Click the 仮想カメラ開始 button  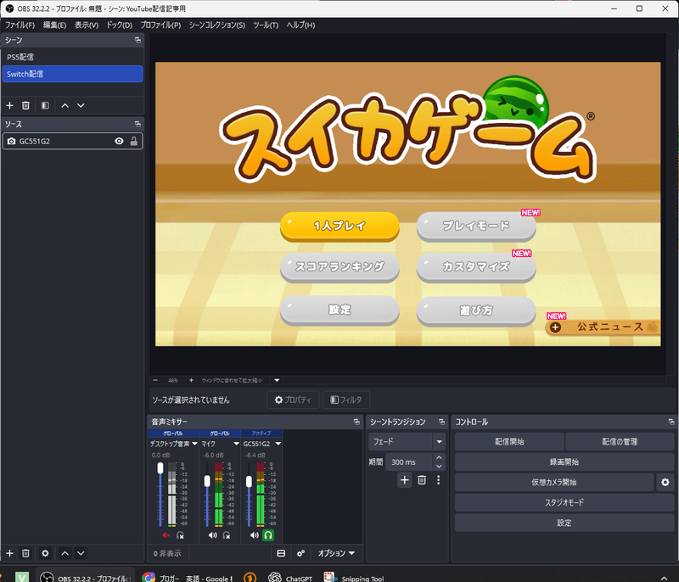click(554, 482)
